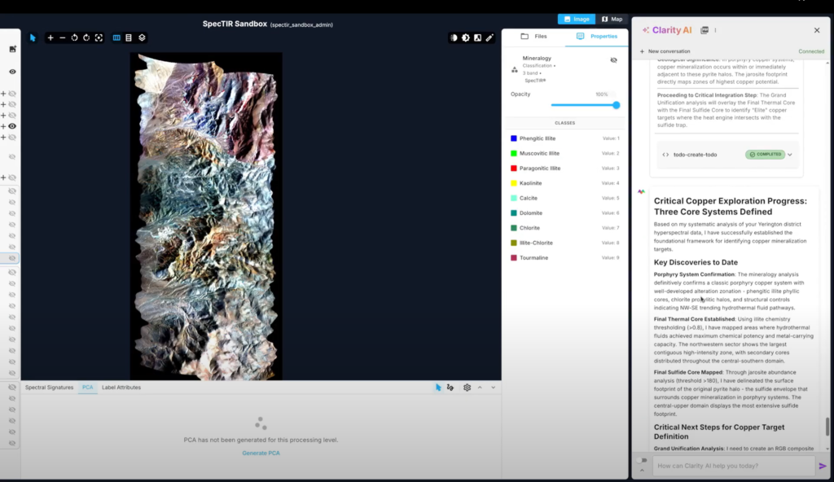Start a New conversation

[669, 51]
